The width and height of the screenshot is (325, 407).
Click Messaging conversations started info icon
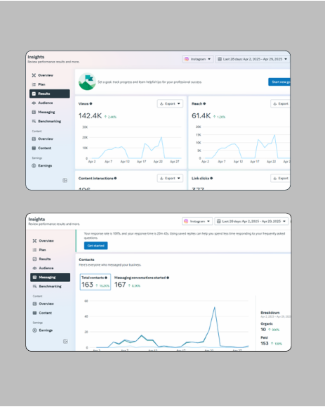168,278
